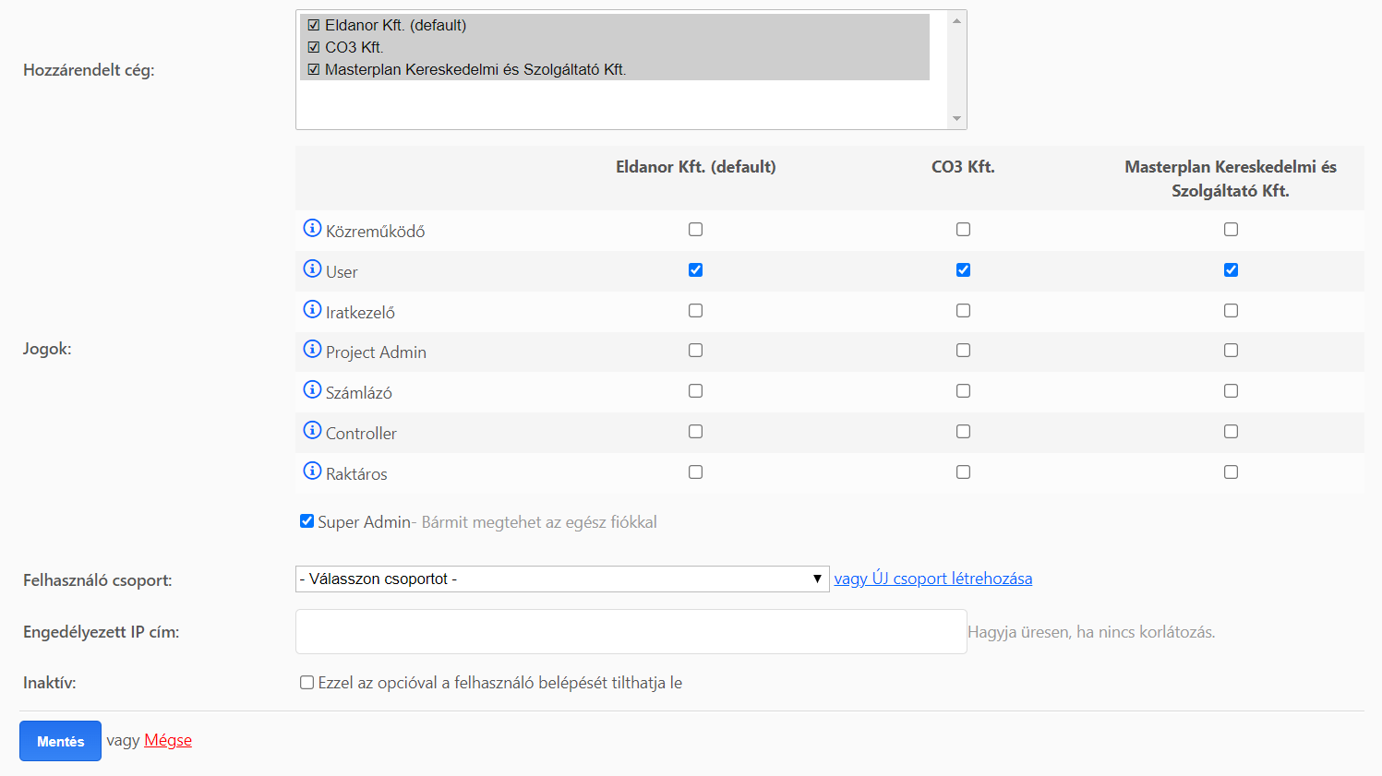Image resolution: width=1382 pixels, height=776 pixels.
Task: Open the ÚJ csoport létrehozása link
Action: (932, 579)
